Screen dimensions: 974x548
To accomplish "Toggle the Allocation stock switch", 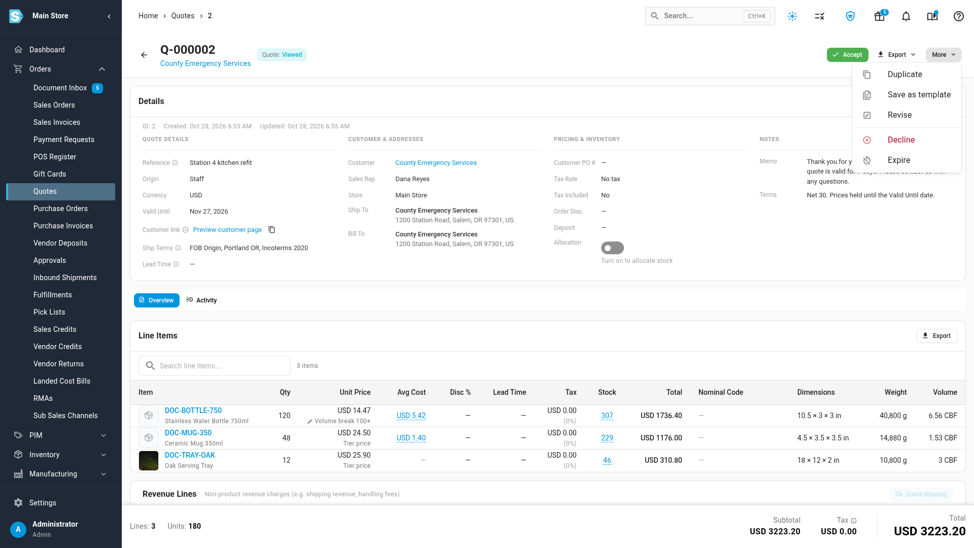I will click(612, 248).
